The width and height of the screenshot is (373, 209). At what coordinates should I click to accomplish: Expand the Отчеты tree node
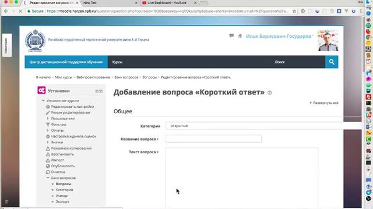point(48,130)
